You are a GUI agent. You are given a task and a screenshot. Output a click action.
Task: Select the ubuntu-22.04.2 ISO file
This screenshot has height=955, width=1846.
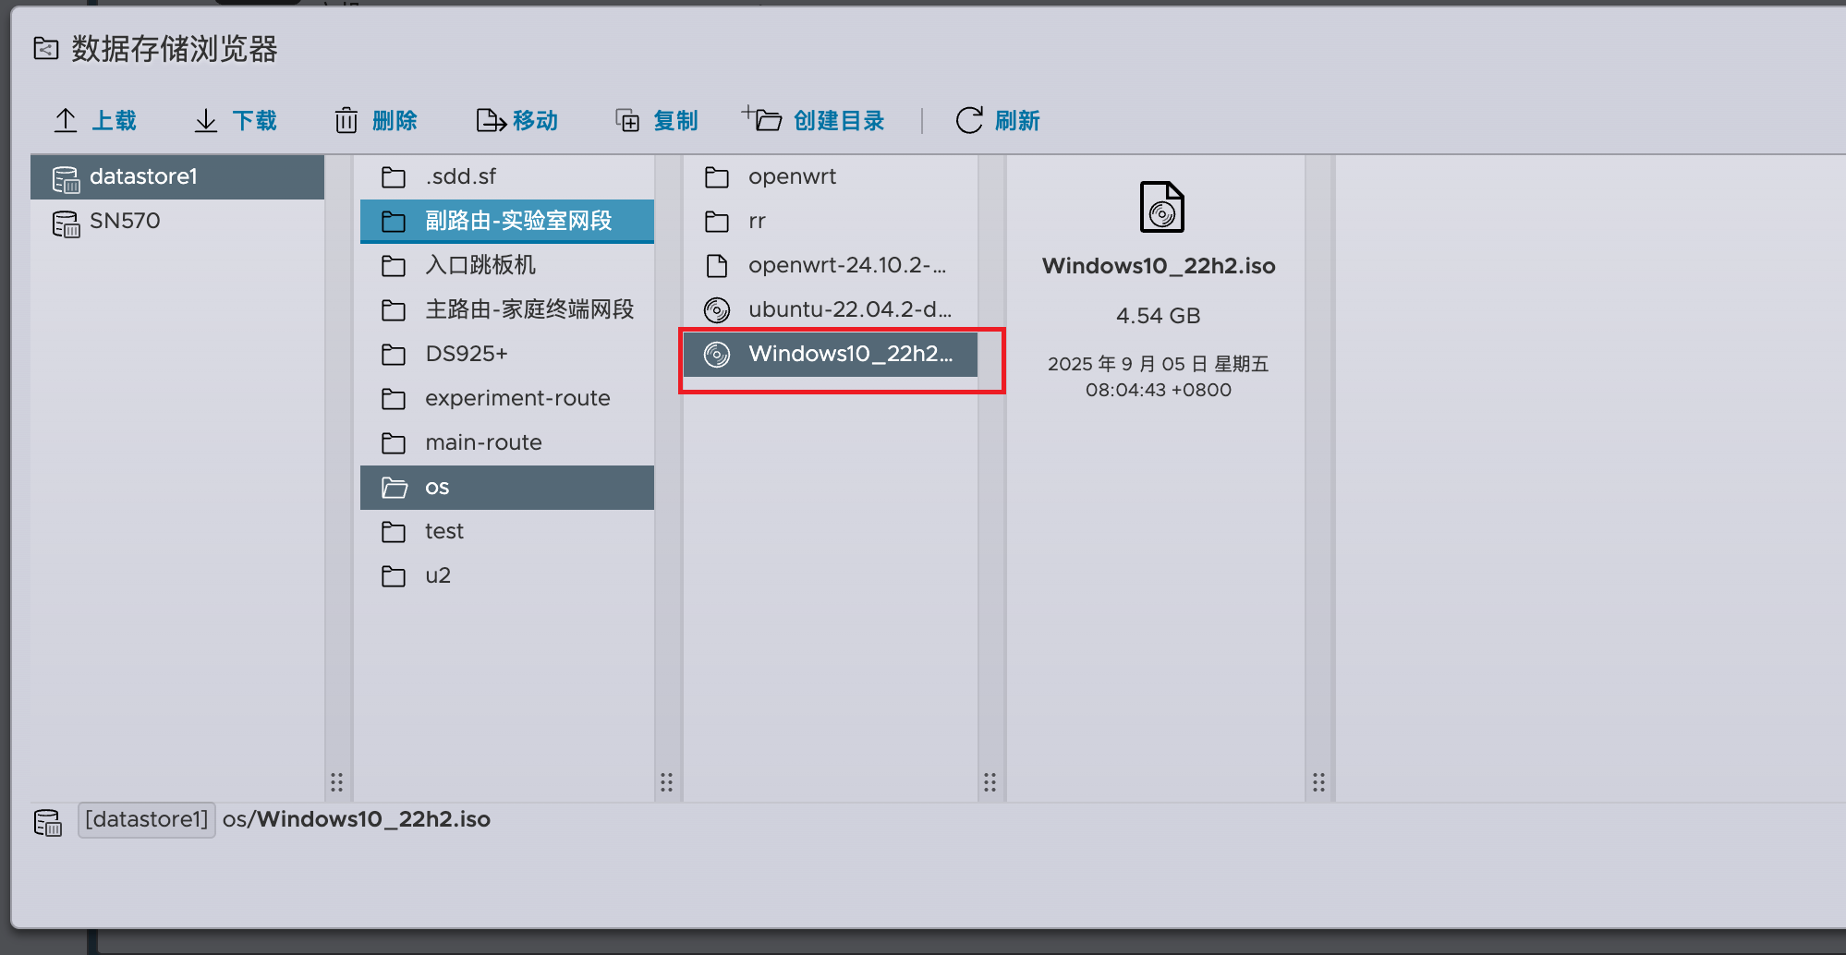click(848, 310)
